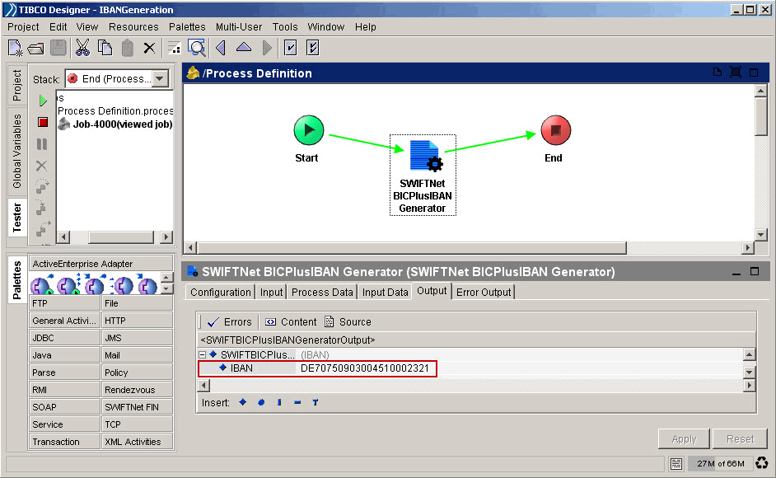
Task: Click the Cut scissors icon
Action: click(x=82, y=48)
